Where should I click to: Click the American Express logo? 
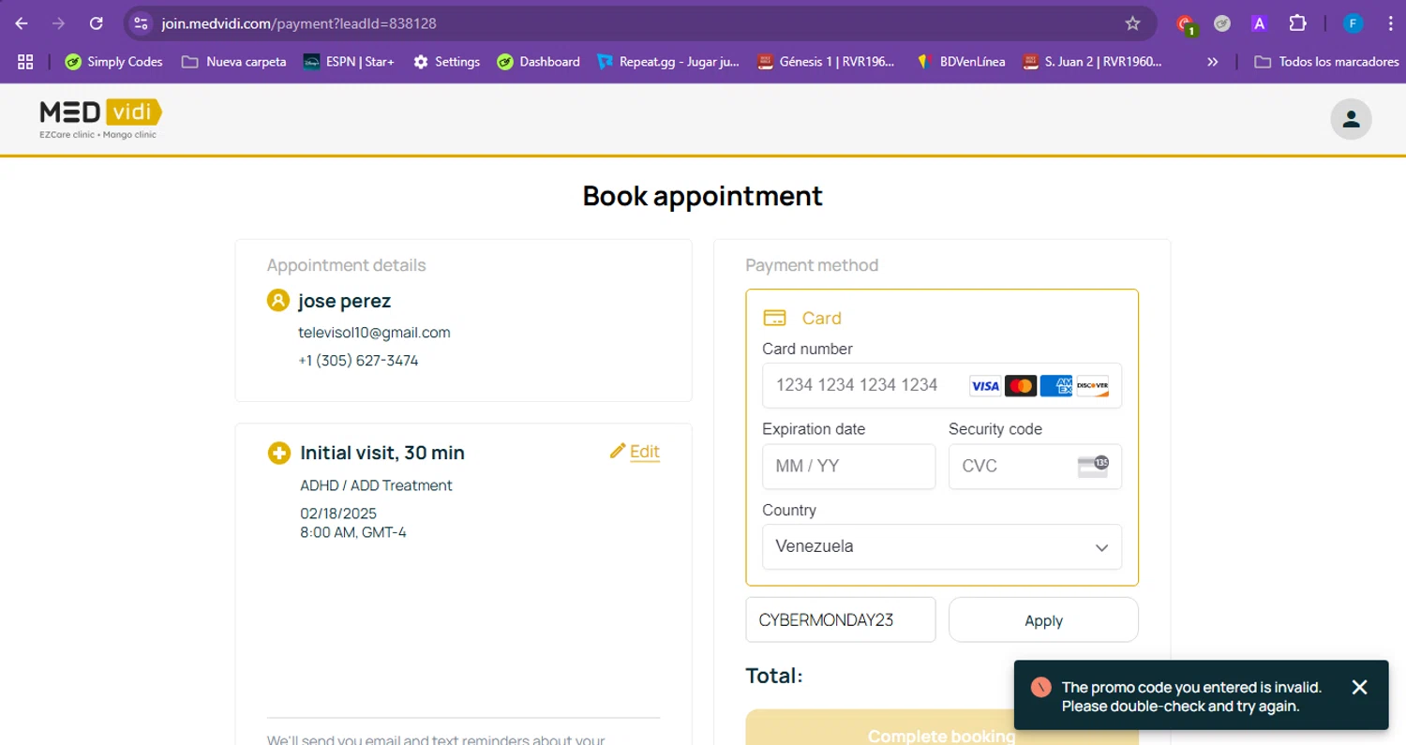(x=1056, y=386)
